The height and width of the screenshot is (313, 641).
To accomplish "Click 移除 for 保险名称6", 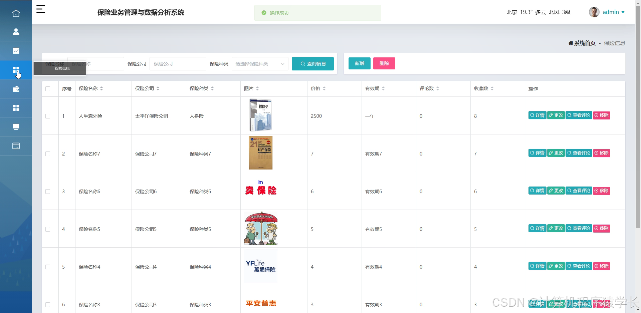I will point(602,191).
